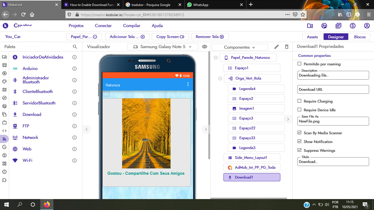Enable the Require Charging checkbox
The image size is (374, 210).
point(299,101)
